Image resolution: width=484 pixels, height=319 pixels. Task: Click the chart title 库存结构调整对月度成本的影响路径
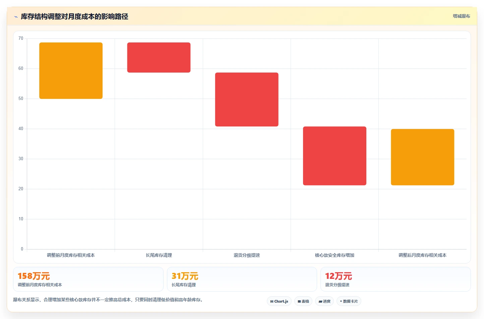(x=74, y=17)
